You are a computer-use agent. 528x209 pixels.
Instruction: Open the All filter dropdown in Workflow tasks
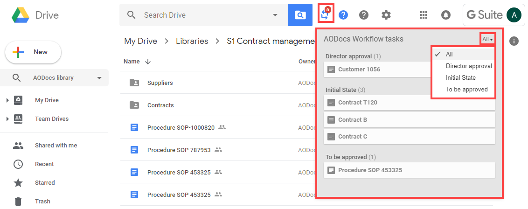pyautogui.click(x=487, y=39)
